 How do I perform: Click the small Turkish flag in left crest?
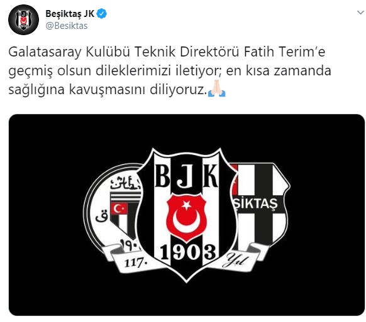point(119,208)
